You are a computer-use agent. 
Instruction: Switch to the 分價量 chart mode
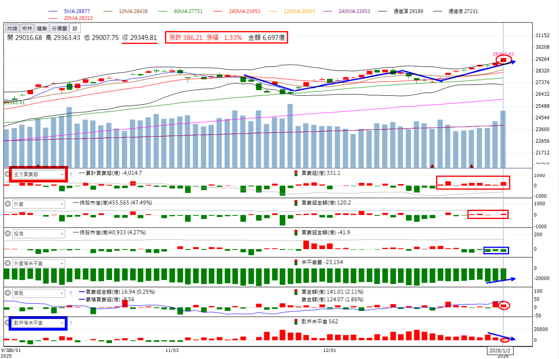[60, 28]
